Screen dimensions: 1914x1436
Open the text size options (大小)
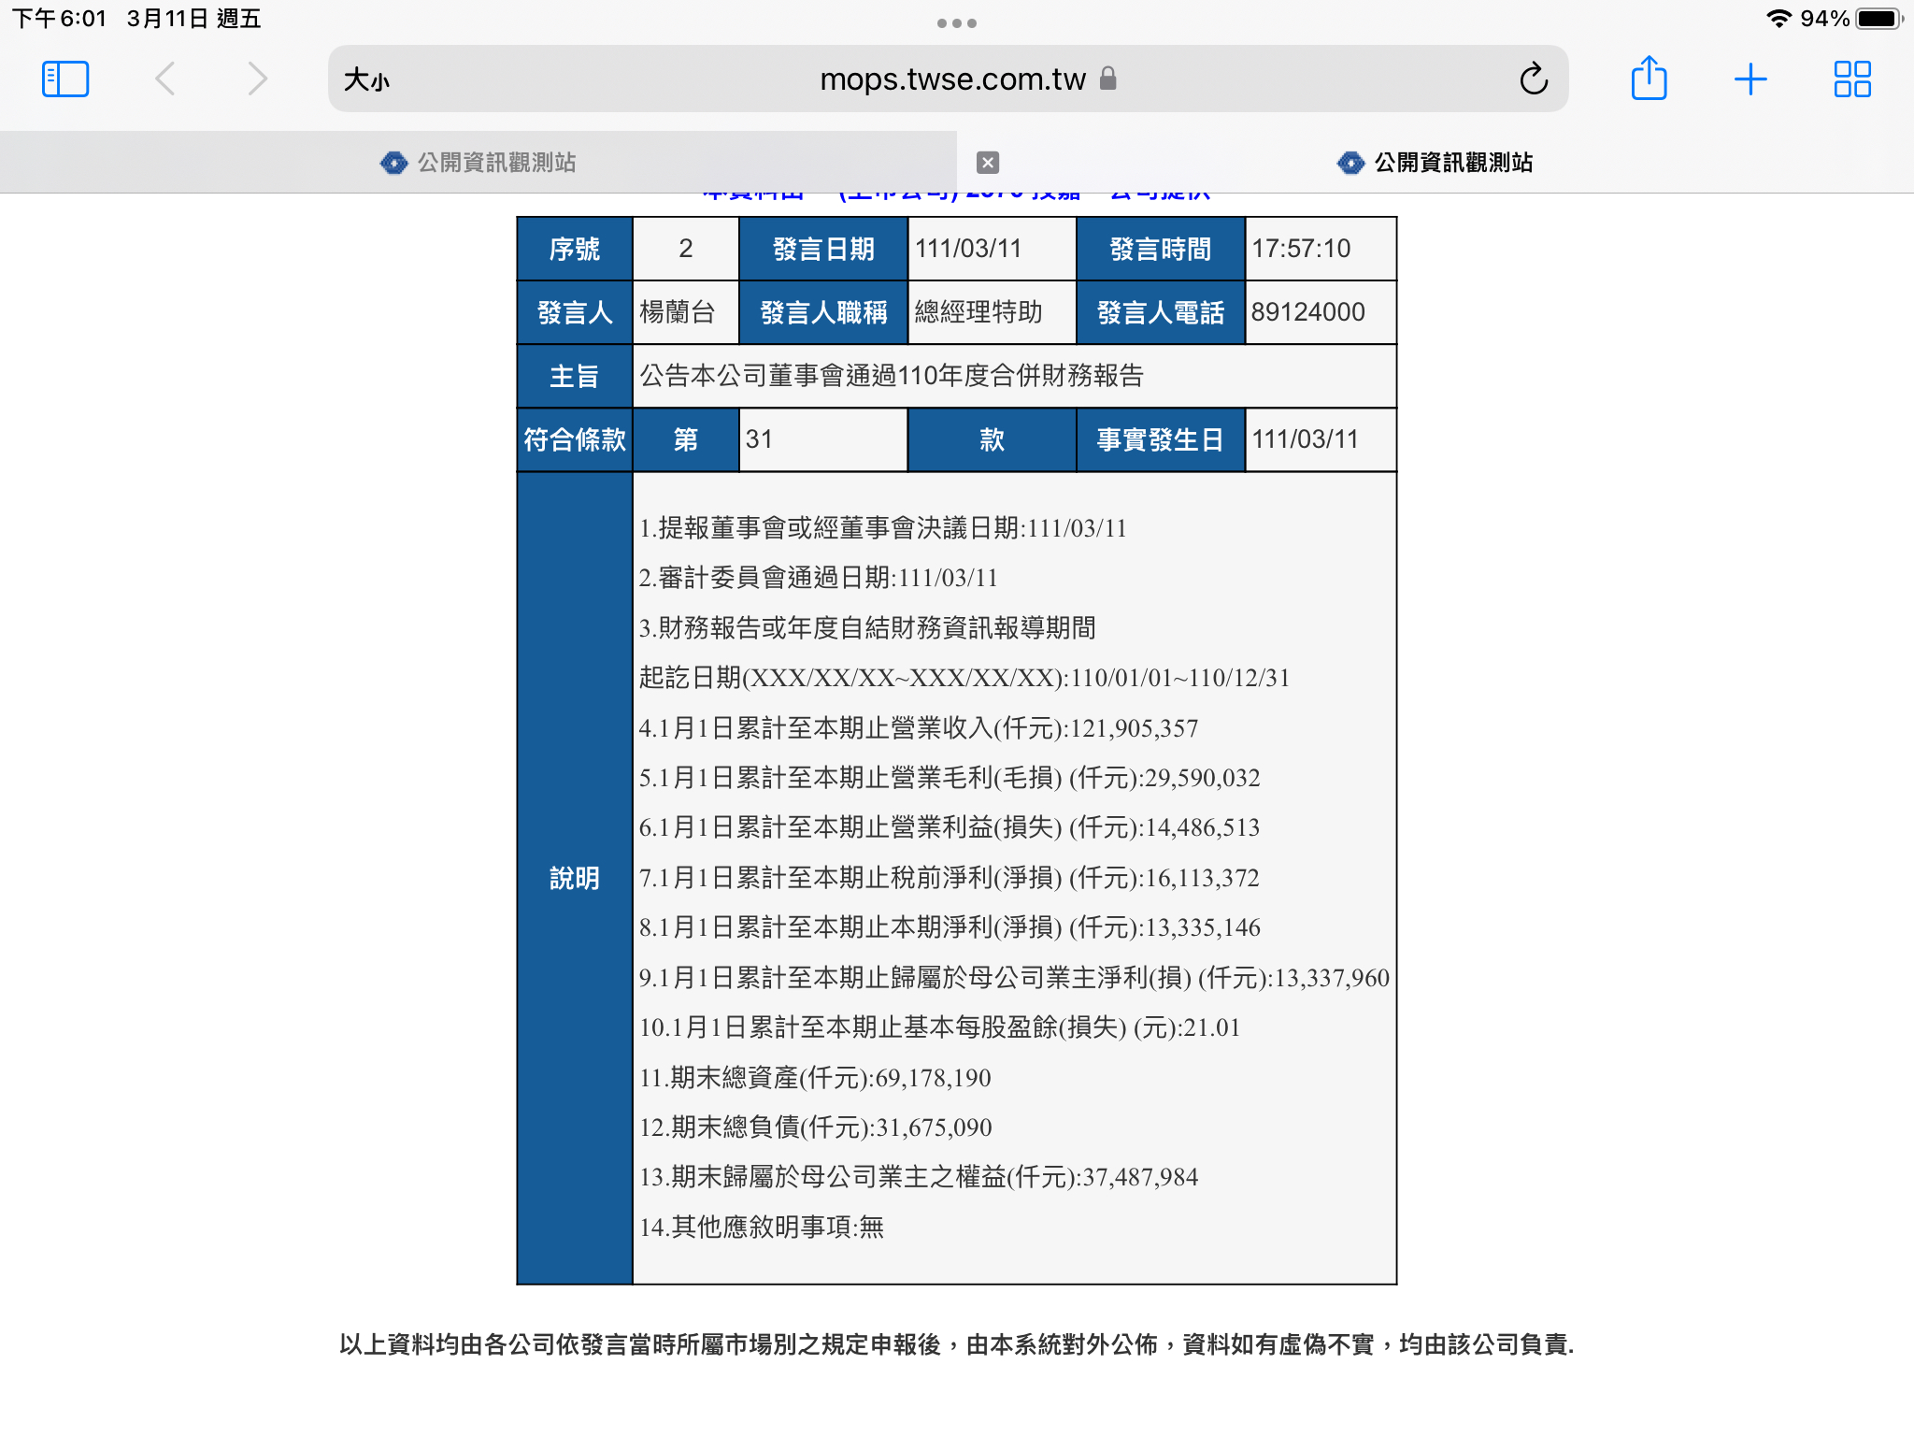[x=366, y=80]
